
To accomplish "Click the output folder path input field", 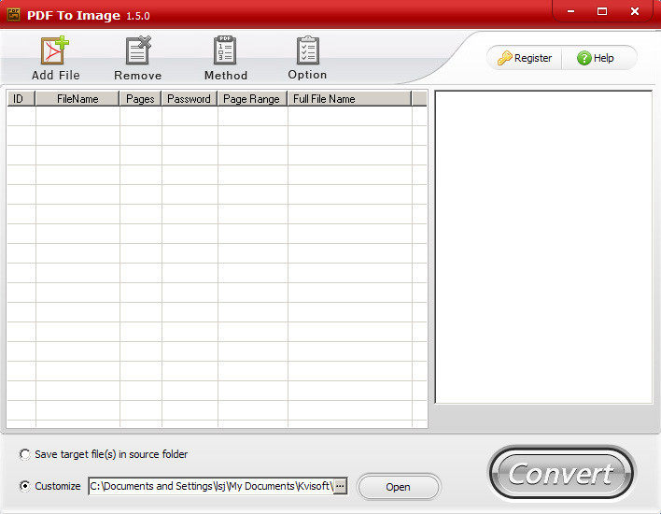I will point(211,486).
